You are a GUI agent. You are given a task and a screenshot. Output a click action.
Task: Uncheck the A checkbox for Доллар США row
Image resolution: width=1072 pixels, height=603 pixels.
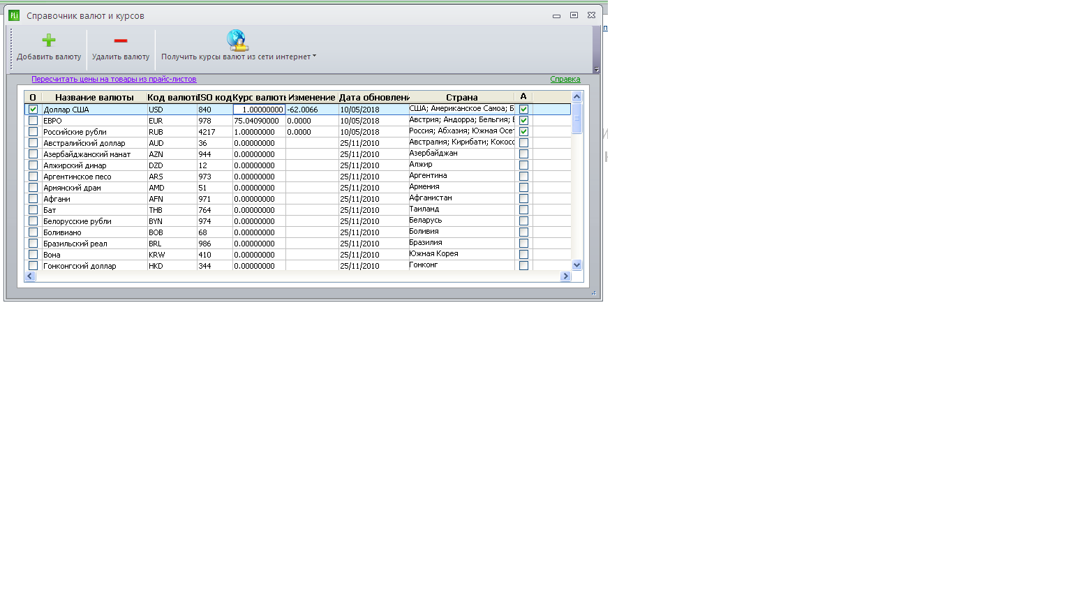tap(523, 109)
